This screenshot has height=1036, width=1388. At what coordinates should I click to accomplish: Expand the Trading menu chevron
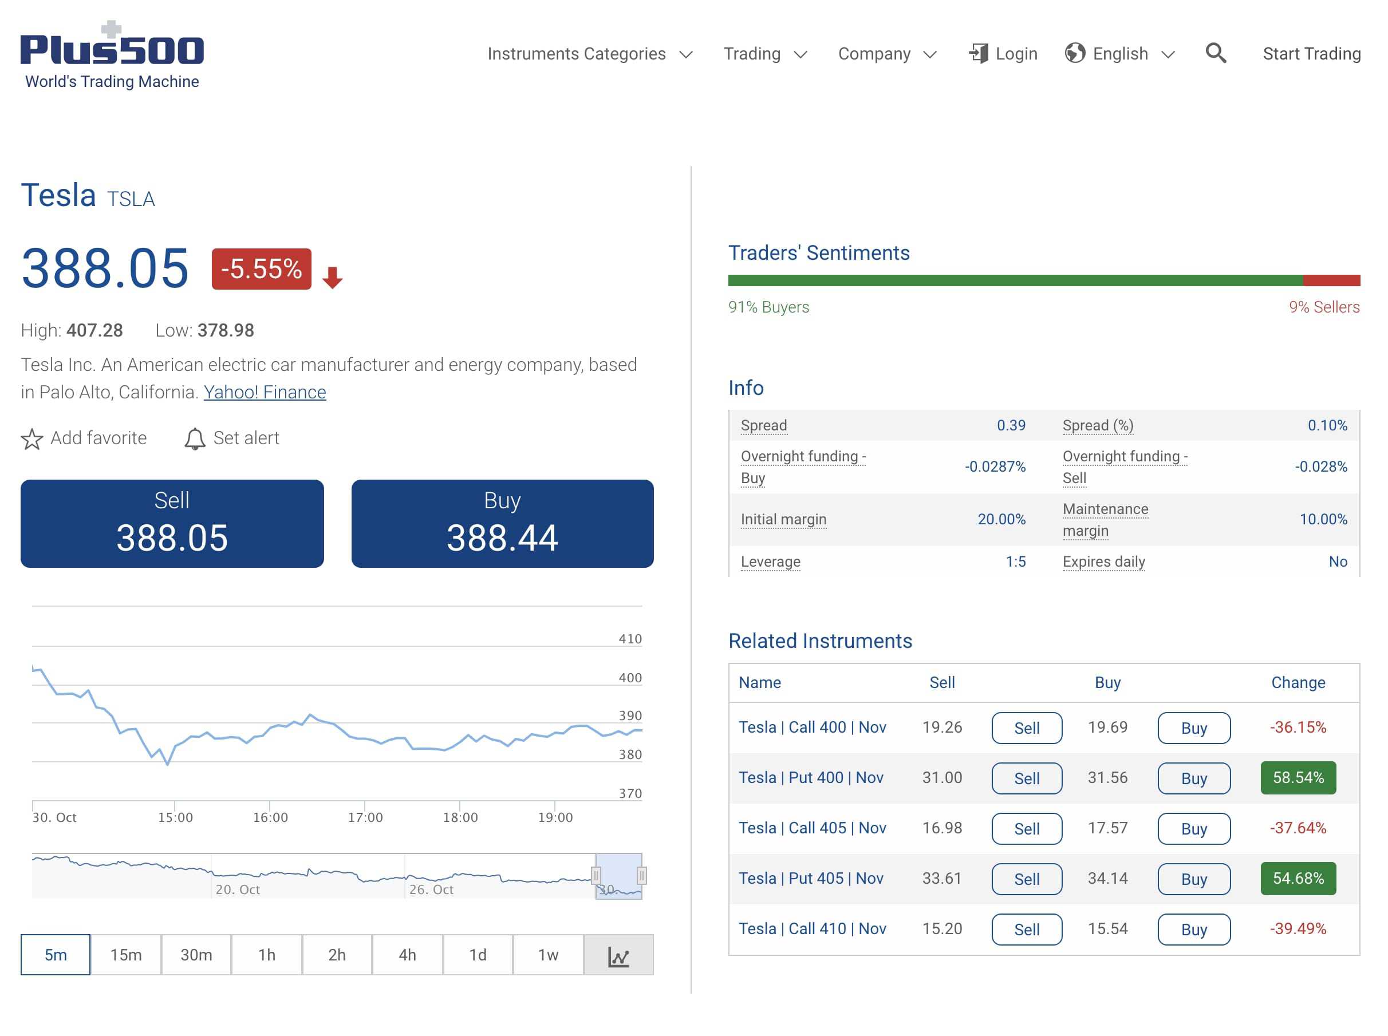(x=800, y=54)
